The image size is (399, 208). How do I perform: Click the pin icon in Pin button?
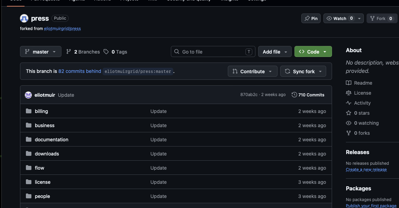click(307, 18)
